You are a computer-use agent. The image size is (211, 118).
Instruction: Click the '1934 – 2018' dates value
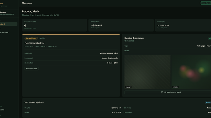pos(116,113)
